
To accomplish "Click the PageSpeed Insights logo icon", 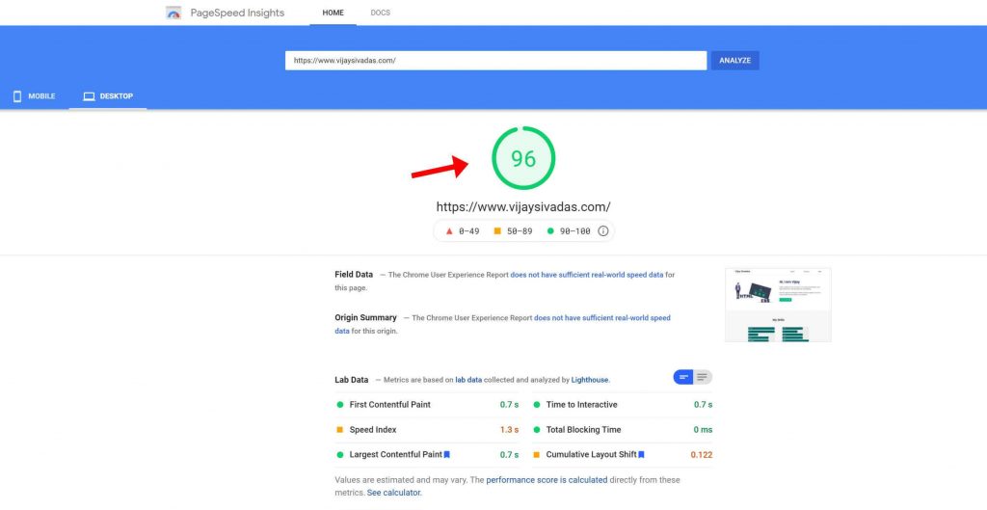I will 173,13.
